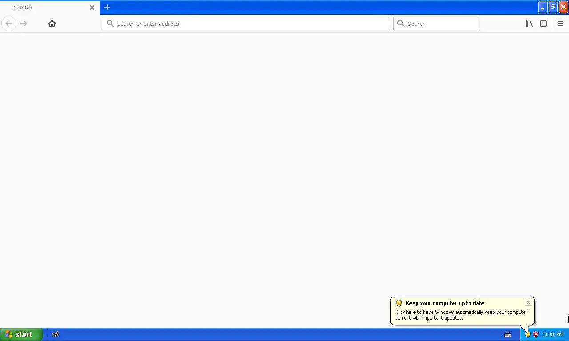Open the Firefox home page

[52, 24]
